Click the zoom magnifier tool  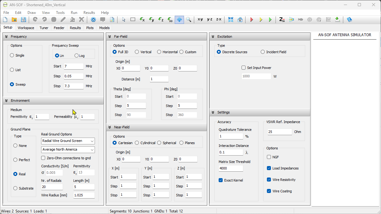(x=188, y=19)
